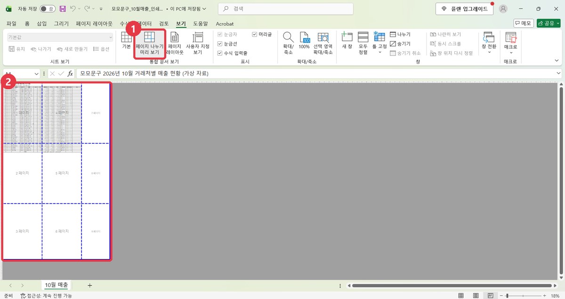The image size is (565, 299).
Task: Switch to the 검토 tab
Action: 164,24
